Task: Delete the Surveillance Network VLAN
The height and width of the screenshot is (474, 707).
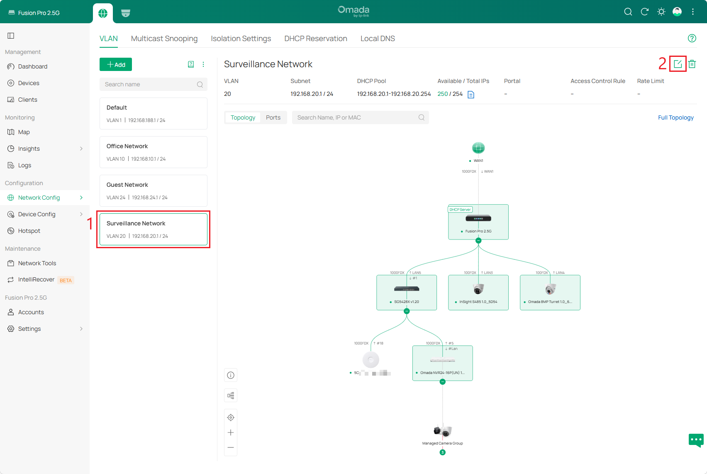Action: (692, 64)
